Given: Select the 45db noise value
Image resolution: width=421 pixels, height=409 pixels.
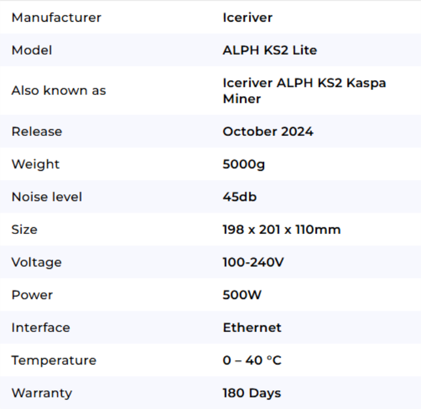Looking at the screenshot, I should [x=240, y=197].
